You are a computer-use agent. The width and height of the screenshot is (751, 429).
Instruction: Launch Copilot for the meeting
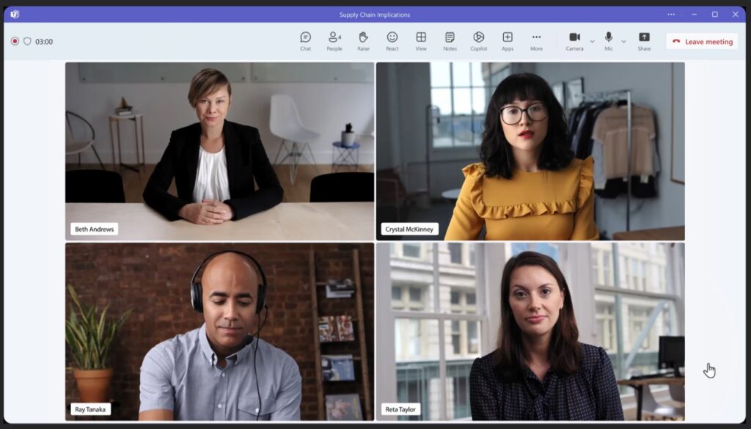(478, 41)
